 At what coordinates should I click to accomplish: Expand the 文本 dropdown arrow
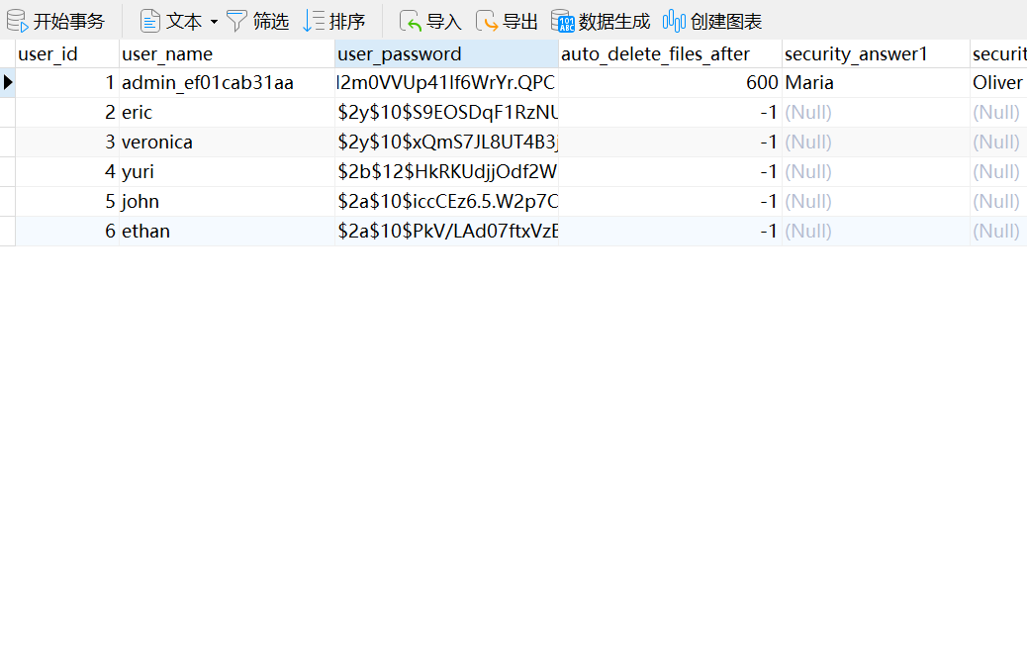[214, 22]
